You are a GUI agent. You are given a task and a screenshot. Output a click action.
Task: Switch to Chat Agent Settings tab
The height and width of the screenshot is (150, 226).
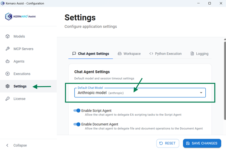coord(91,54)
